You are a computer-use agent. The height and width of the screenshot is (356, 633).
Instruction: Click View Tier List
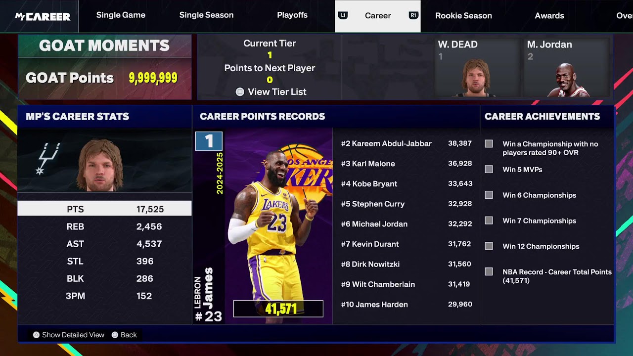(277, 92)
